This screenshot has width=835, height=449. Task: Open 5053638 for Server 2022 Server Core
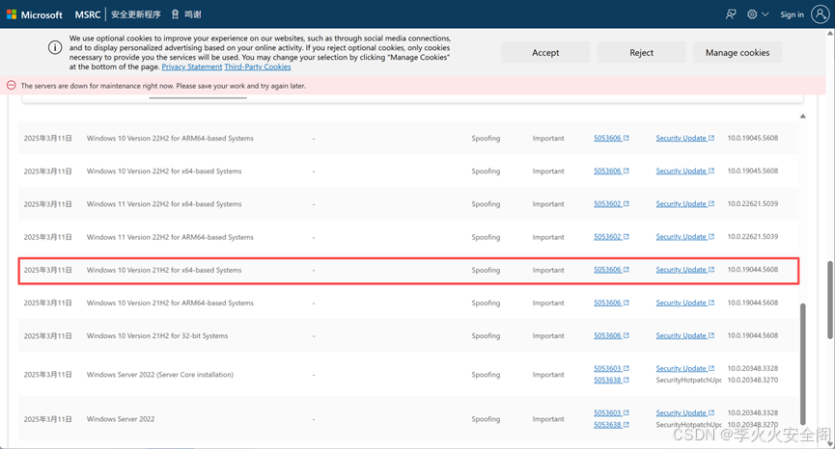(611, 380)
